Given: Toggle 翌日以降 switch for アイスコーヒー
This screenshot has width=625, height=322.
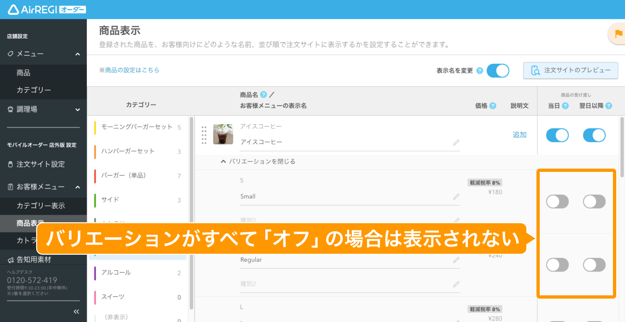Looking at the screenshot, I should (x=594, y=135).
